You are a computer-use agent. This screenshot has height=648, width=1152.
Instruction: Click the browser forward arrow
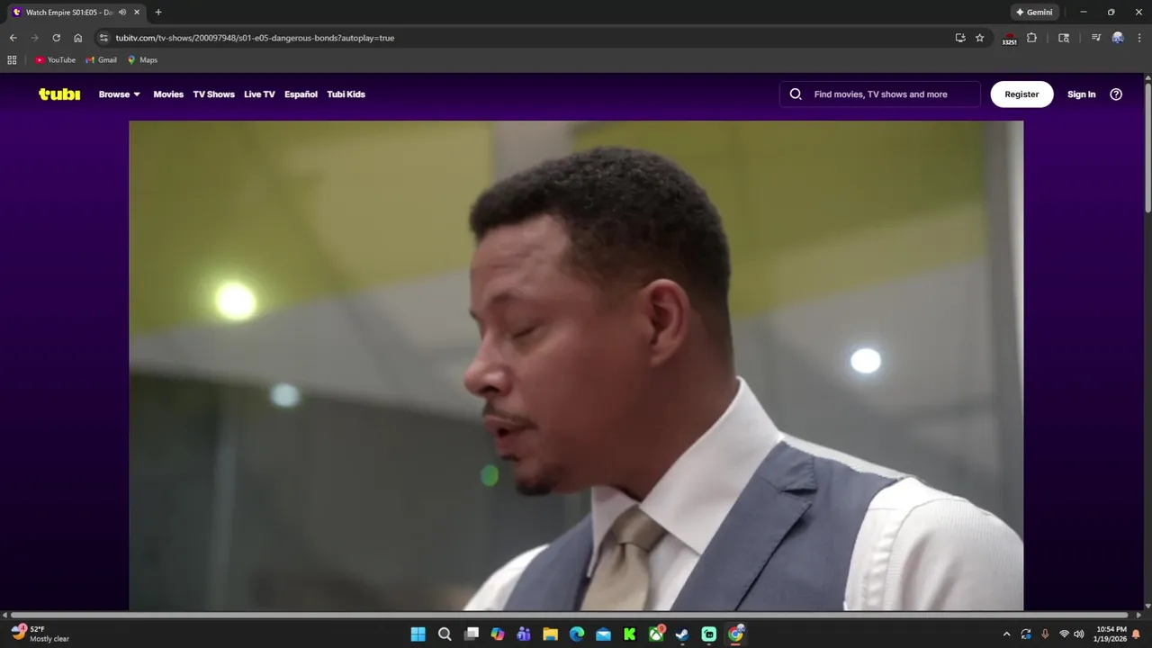pos(35,38)
